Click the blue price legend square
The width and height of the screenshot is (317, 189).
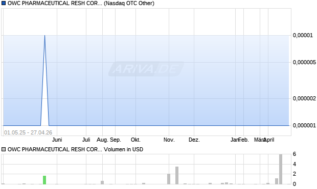click(4, 3)
